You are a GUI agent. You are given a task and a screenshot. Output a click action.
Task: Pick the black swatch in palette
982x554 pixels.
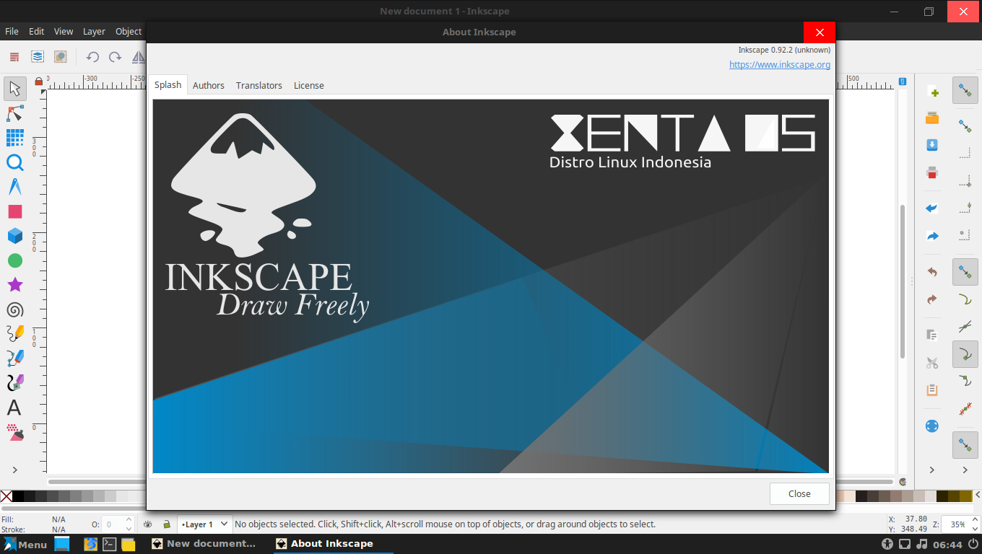[x=18, y=496]
